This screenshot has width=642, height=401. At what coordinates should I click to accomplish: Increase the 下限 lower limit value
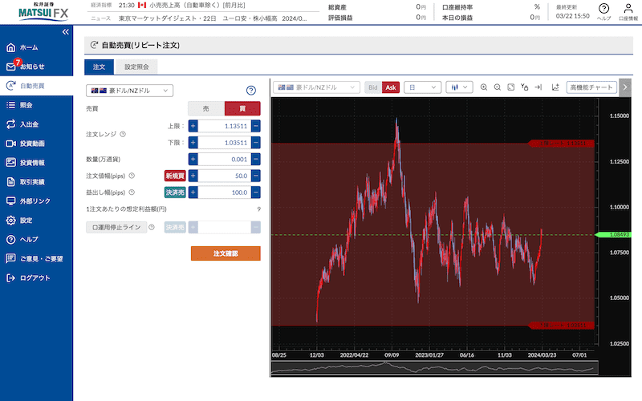point(193,143)
